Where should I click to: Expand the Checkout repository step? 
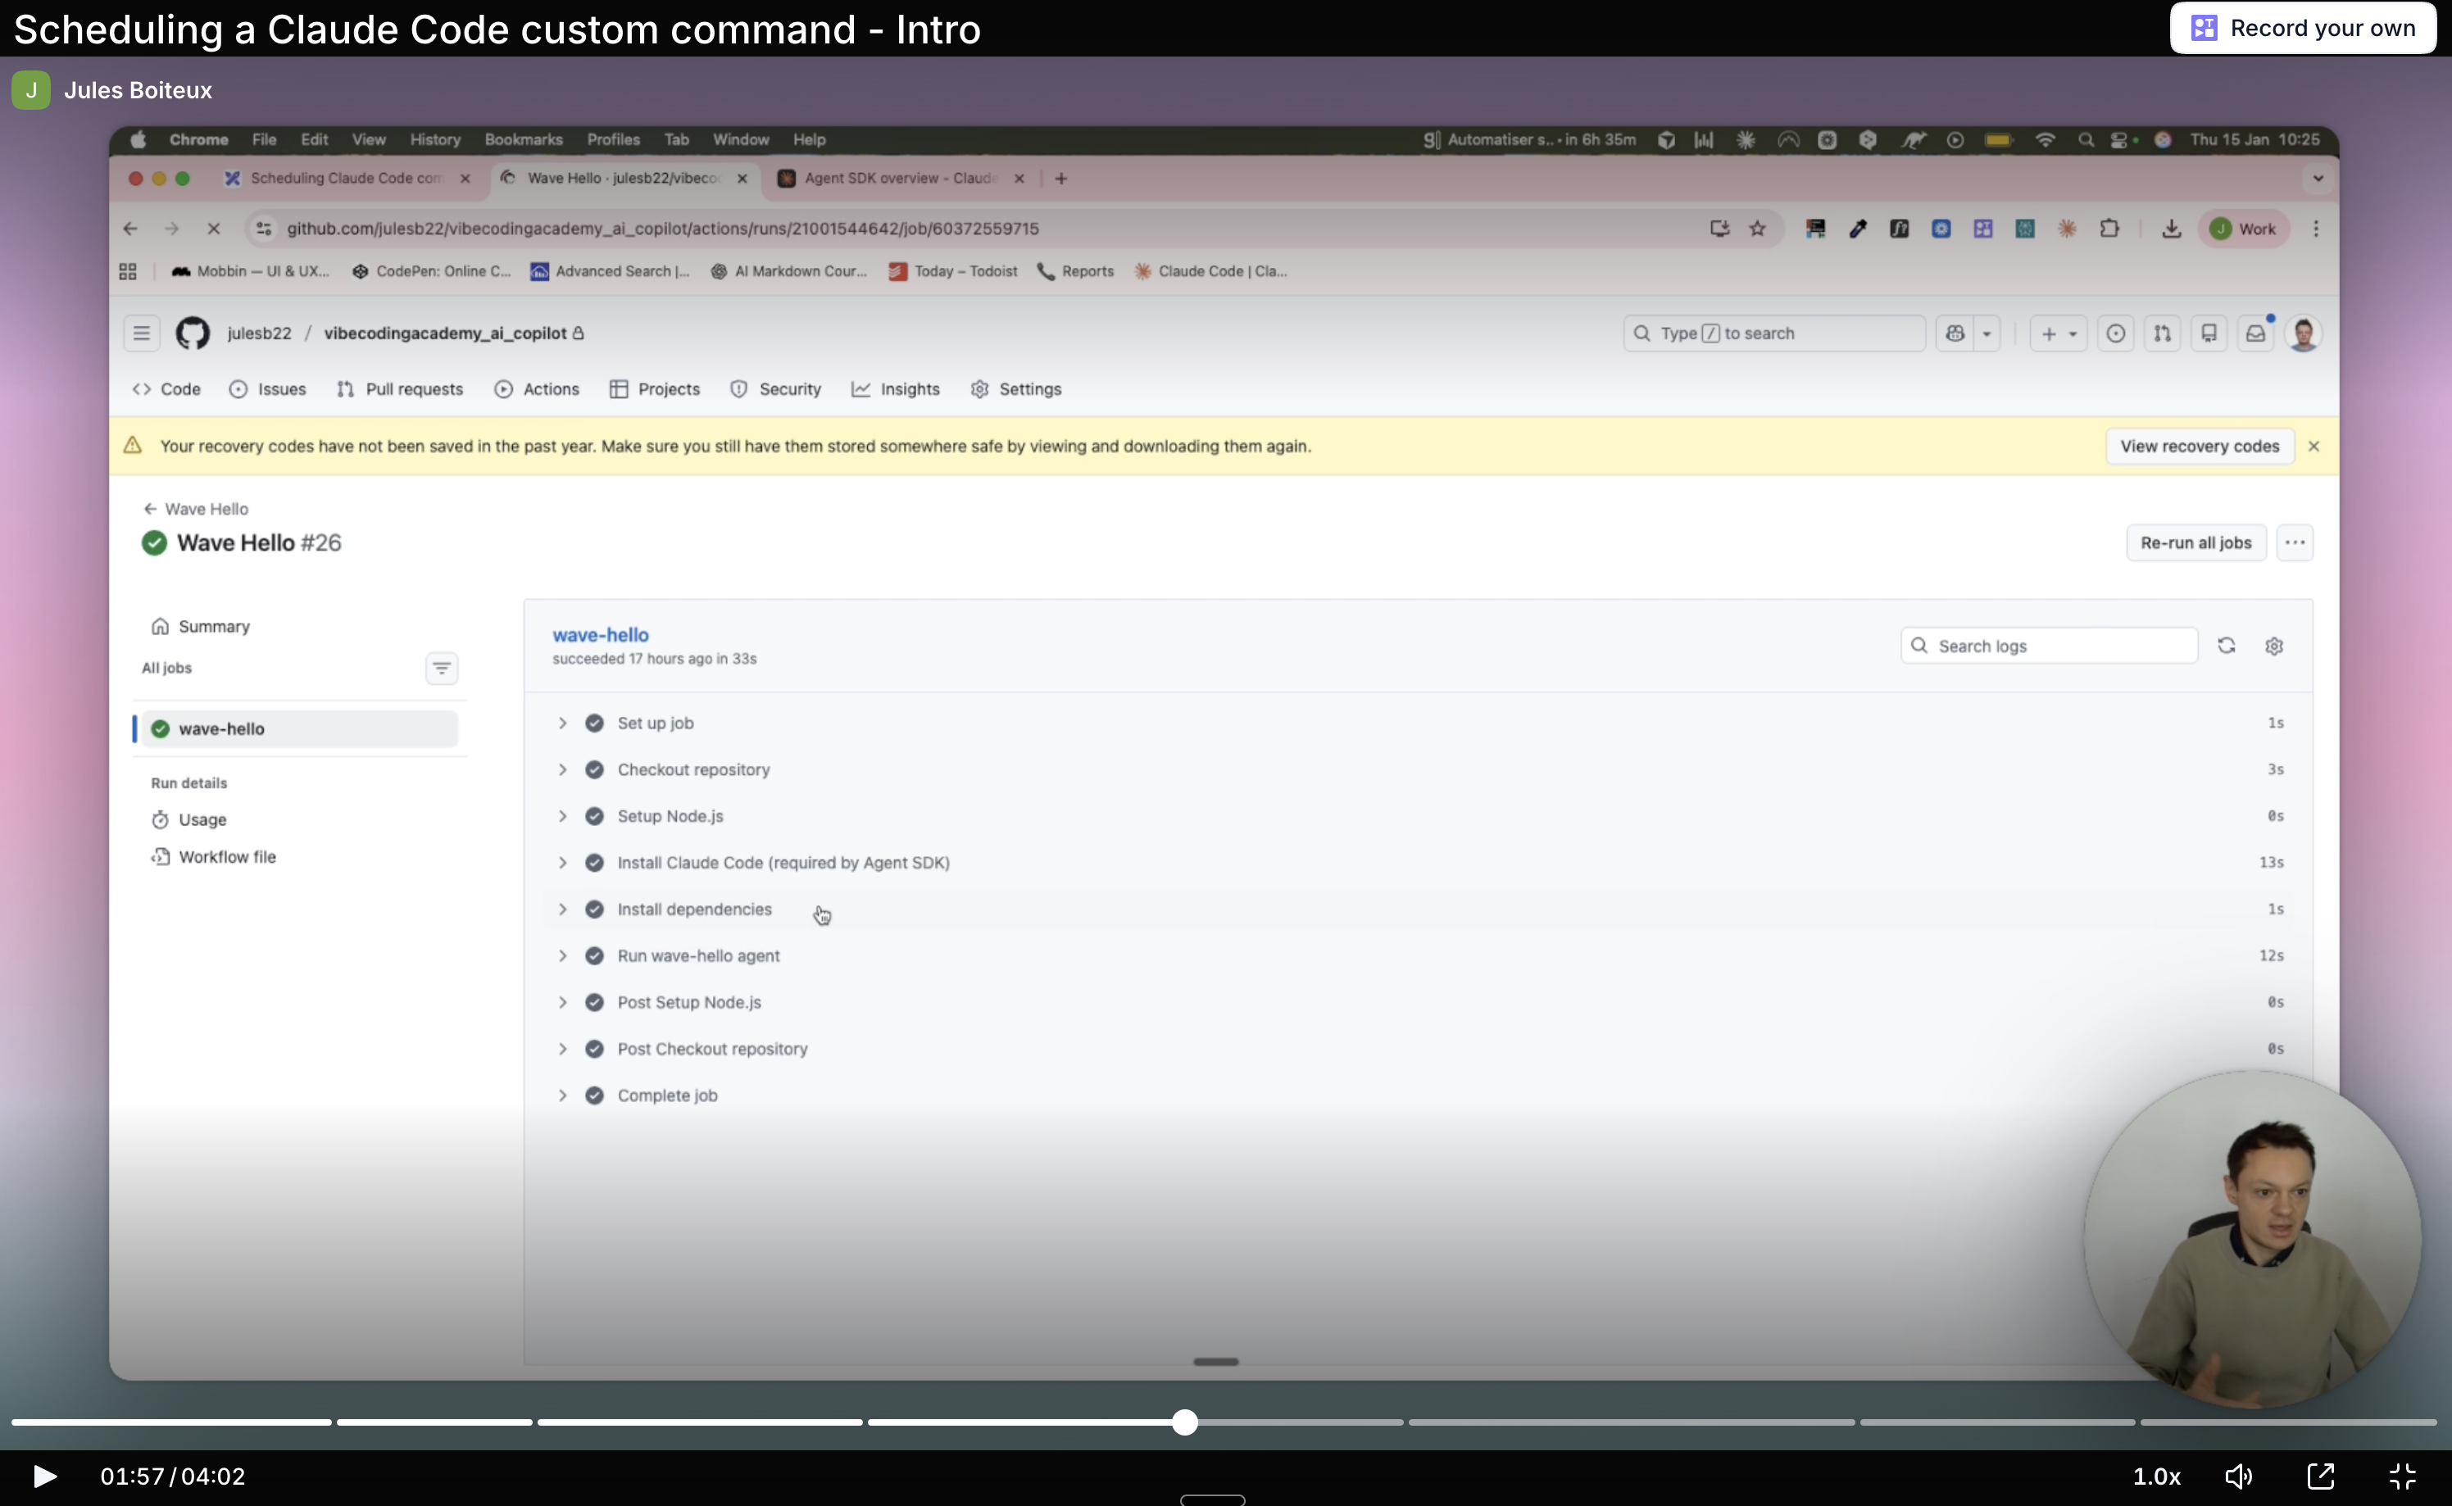563,770
